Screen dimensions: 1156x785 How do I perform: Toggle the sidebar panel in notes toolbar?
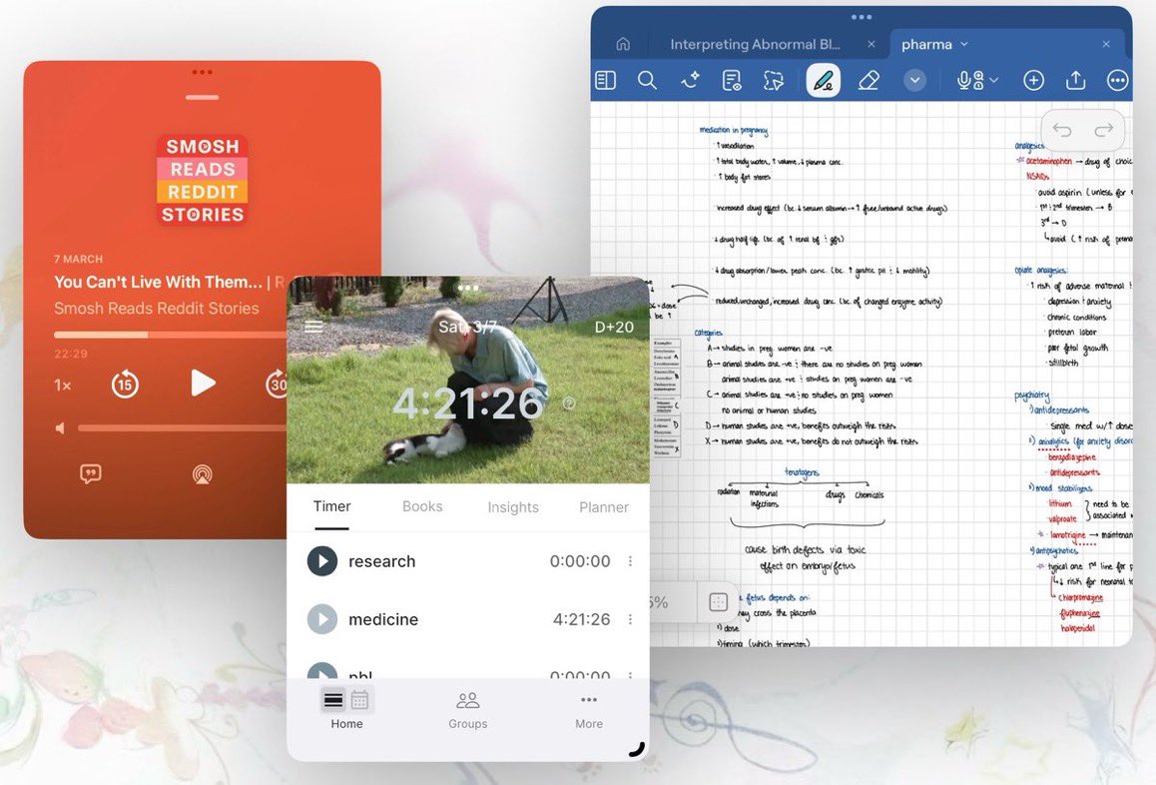pos(605,80)
